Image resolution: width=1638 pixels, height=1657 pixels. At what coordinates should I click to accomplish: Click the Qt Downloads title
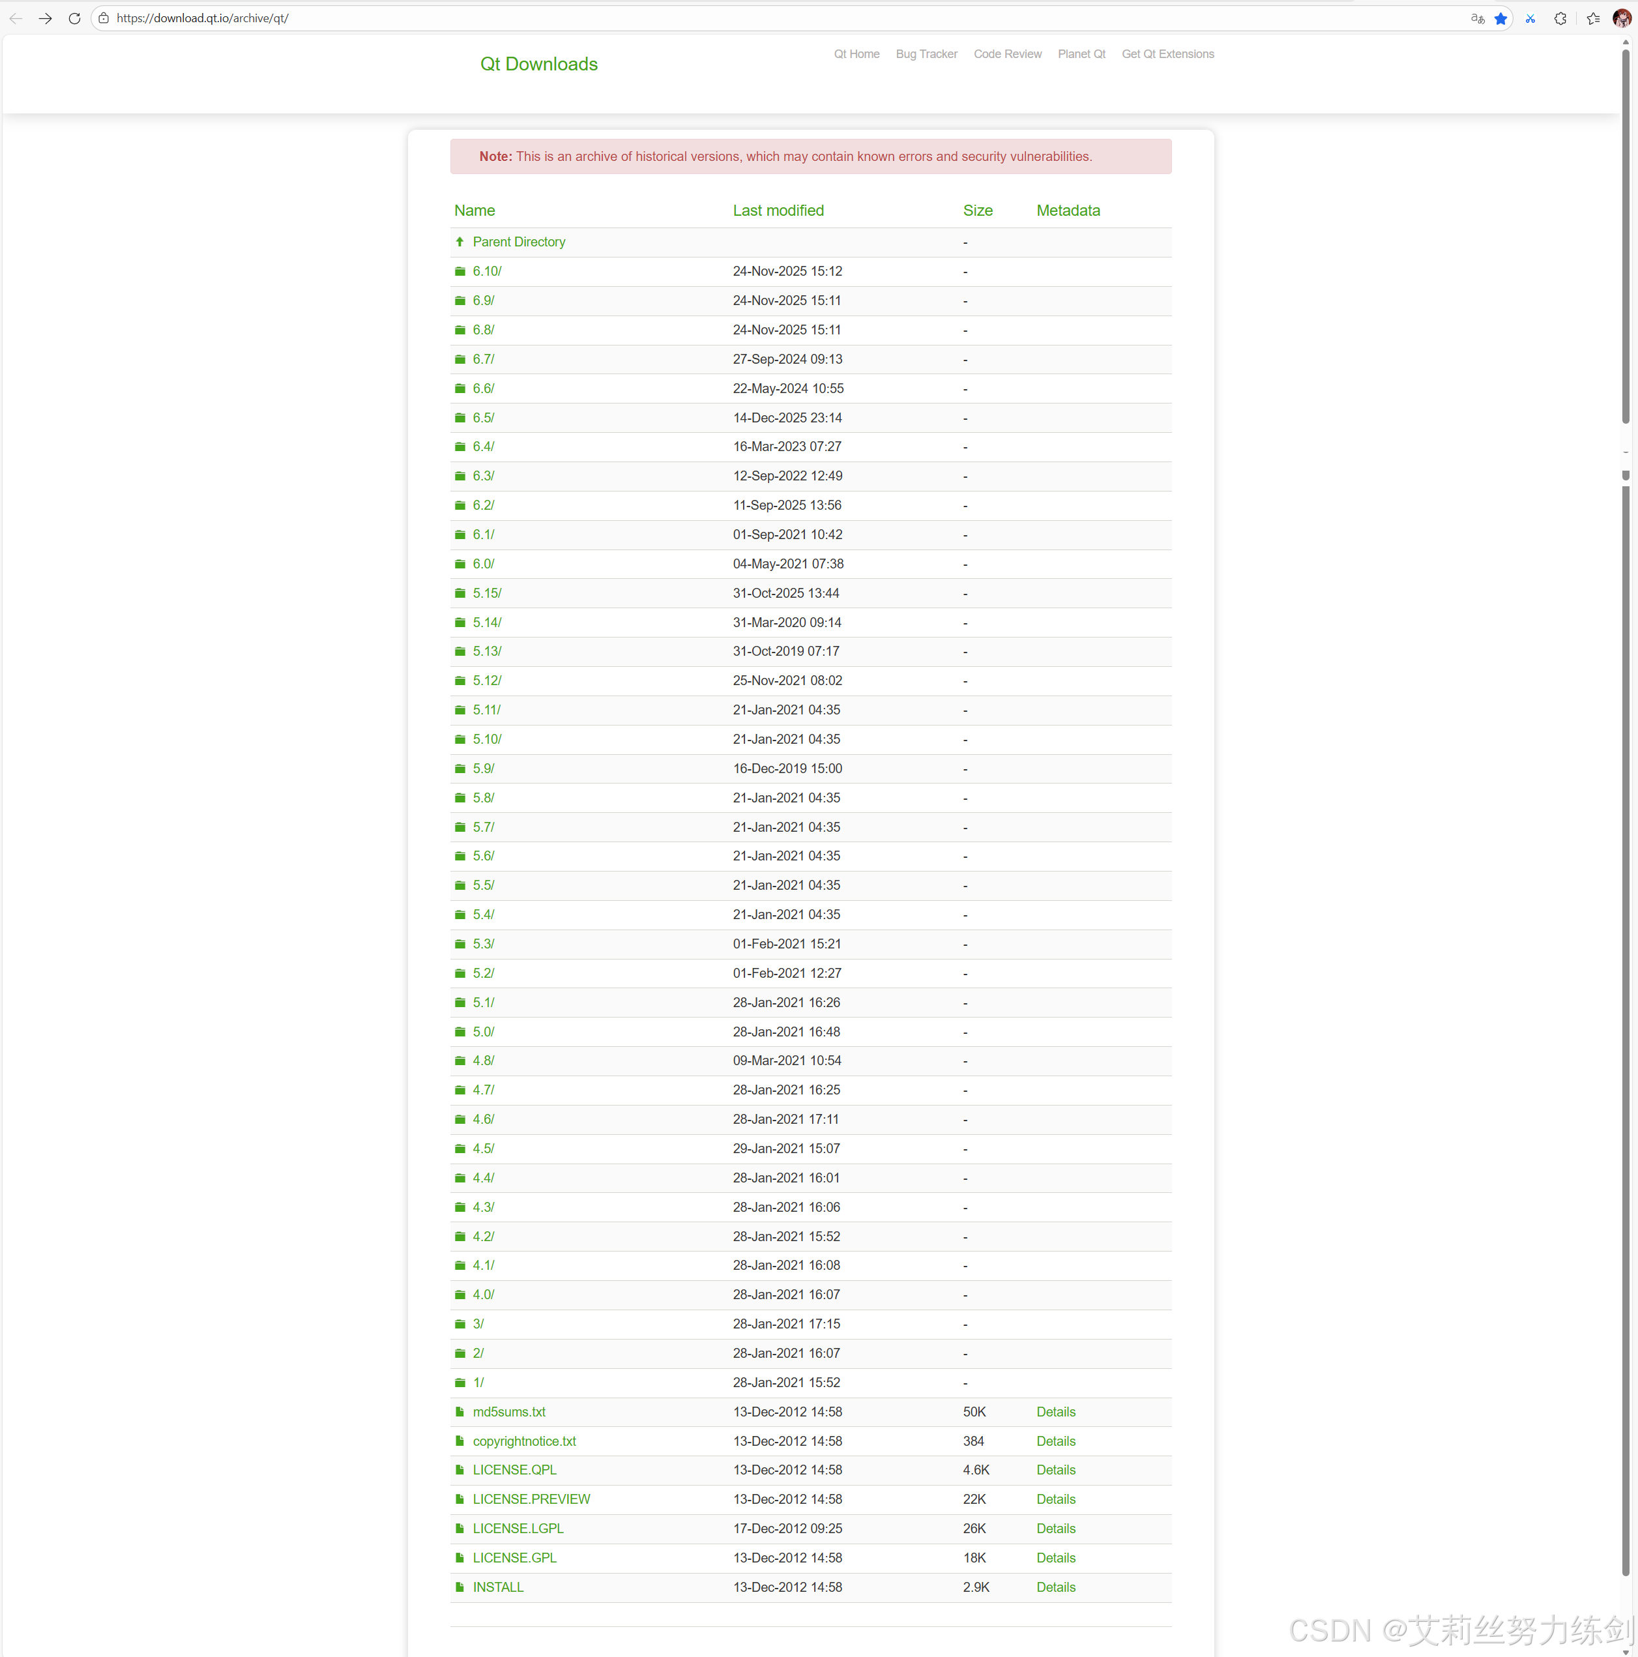pyautogui.click(x=538, y=65)
